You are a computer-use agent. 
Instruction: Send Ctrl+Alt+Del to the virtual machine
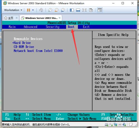(41, 10)
